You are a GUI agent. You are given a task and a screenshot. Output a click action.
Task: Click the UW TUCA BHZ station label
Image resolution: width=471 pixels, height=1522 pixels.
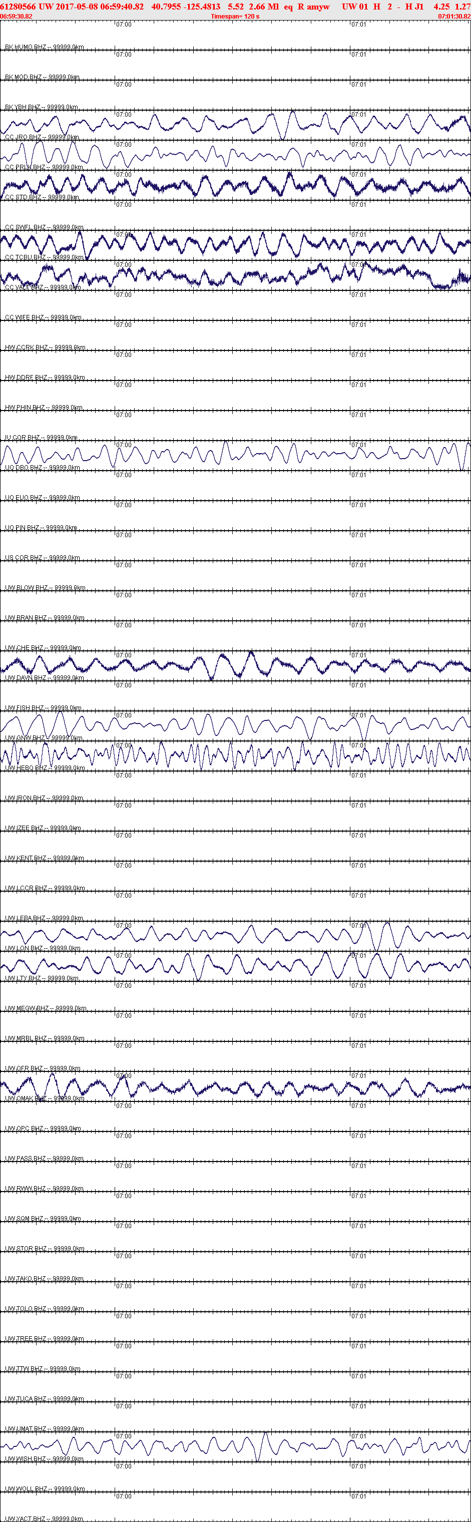tap(45, 1399)
